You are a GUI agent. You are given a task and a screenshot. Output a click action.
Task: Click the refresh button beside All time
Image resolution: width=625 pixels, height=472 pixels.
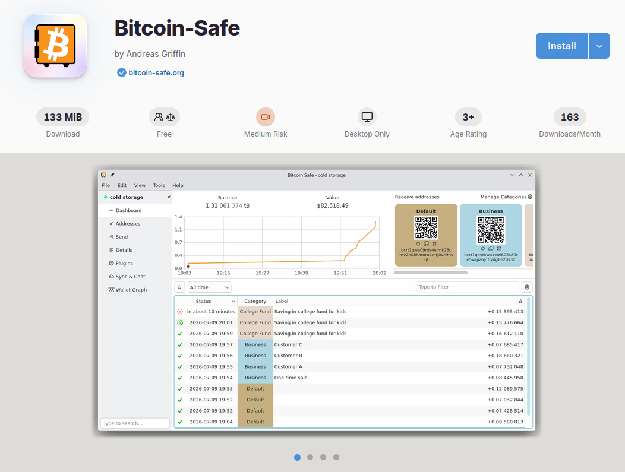[x=180, y=287]
